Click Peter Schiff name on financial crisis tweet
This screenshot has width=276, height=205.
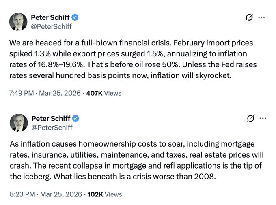(x=50, y=17)
